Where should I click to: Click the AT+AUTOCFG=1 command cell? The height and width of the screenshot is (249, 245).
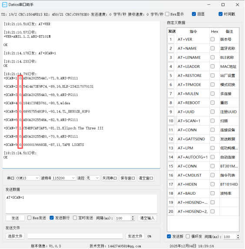coord(193,157)
